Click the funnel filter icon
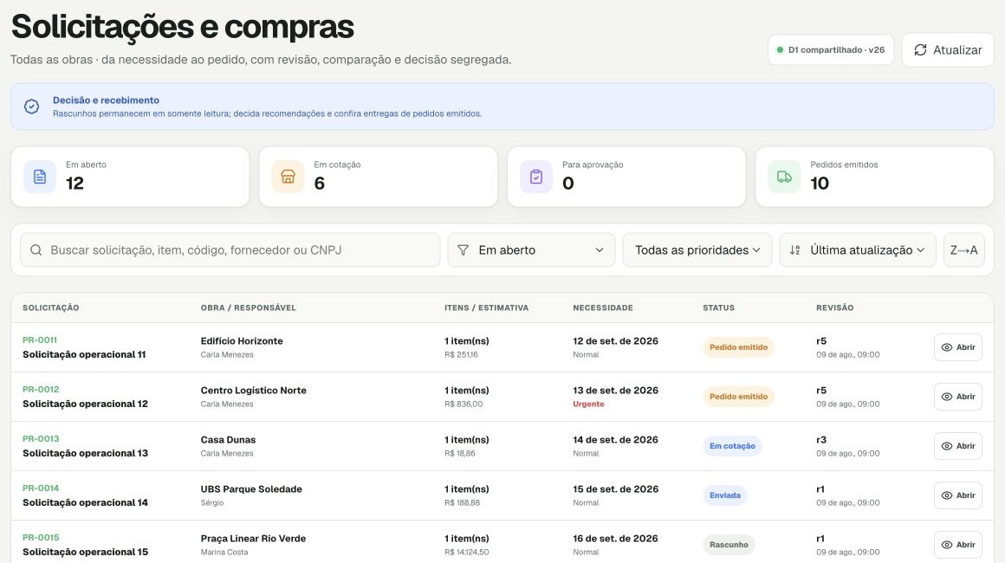The image size is (1005, 563). pyautogui.click(x=463, y=249)
